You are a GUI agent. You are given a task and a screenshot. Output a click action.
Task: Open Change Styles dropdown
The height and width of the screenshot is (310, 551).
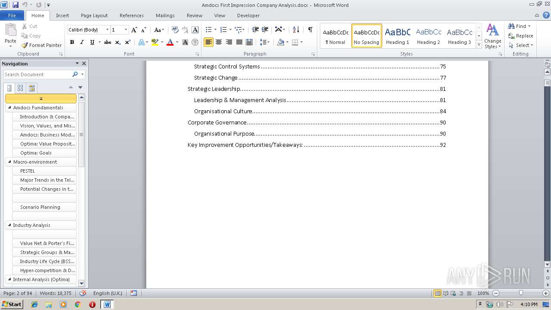click(492, 37)
